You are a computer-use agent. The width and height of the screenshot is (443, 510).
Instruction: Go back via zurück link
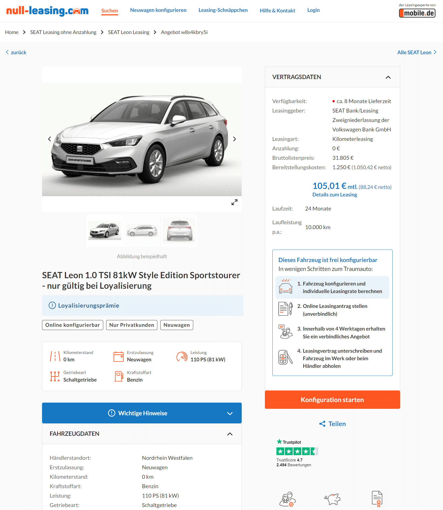click(19, 52)
